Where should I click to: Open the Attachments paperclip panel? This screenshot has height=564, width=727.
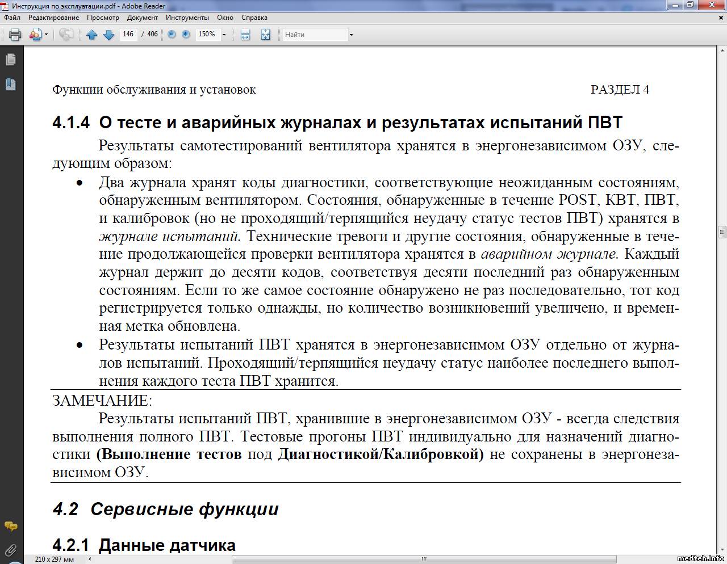(x=10, y=549)
